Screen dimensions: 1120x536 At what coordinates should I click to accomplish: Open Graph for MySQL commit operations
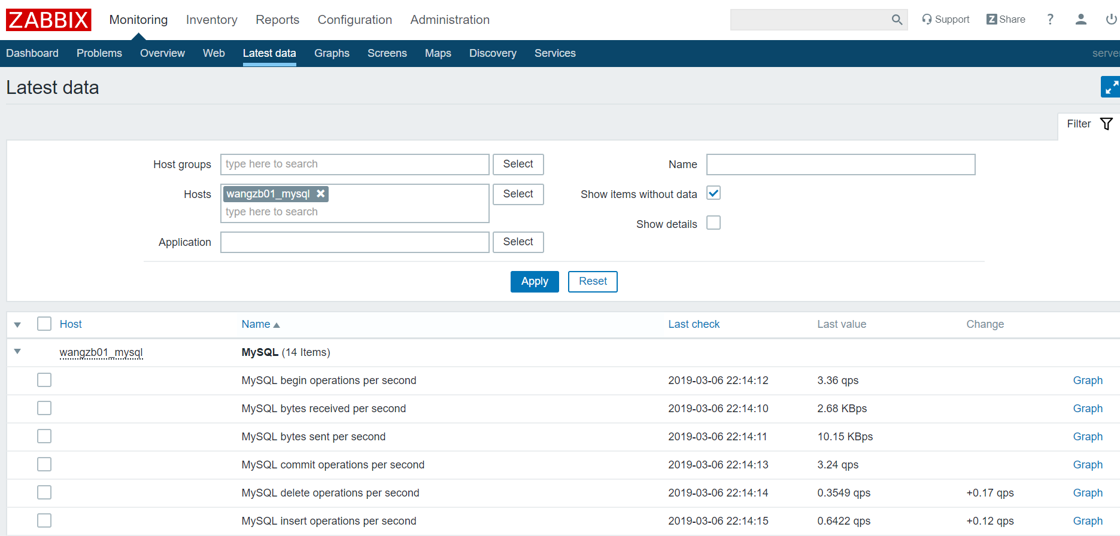click(1088, 465)
